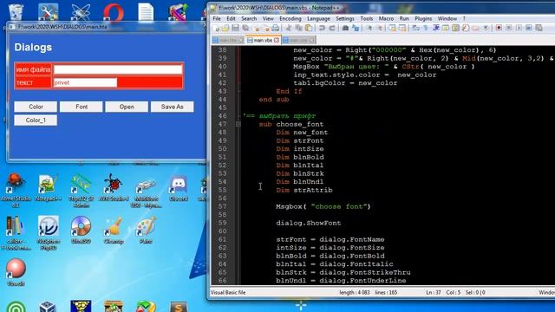Click the Stop recording macro icon
Screen dimensions: 555x312
tap(509, 28)
